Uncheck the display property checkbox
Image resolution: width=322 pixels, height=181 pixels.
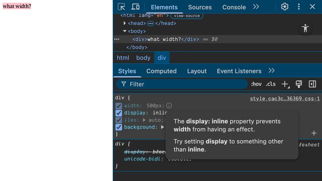click(119, 113)
